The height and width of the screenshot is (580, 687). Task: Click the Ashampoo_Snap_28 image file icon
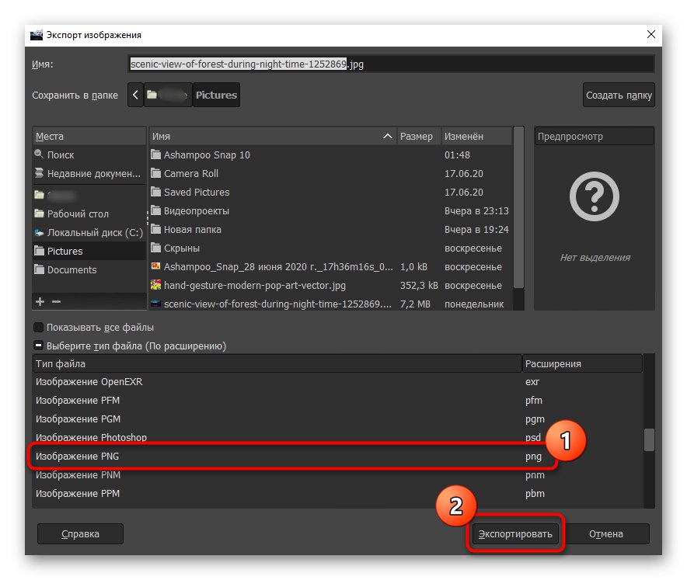click(155, 266)
